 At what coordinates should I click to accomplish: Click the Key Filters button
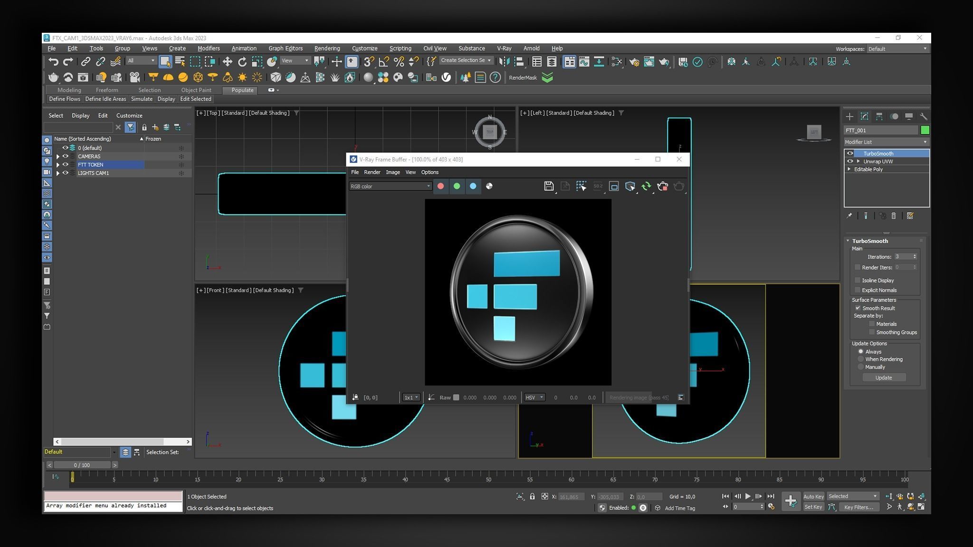[859, 507]
